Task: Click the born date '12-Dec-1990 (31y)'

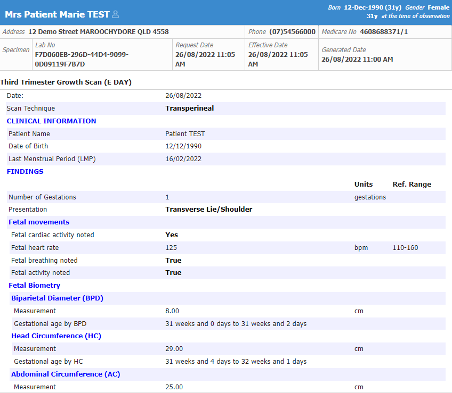Action: 373,7
